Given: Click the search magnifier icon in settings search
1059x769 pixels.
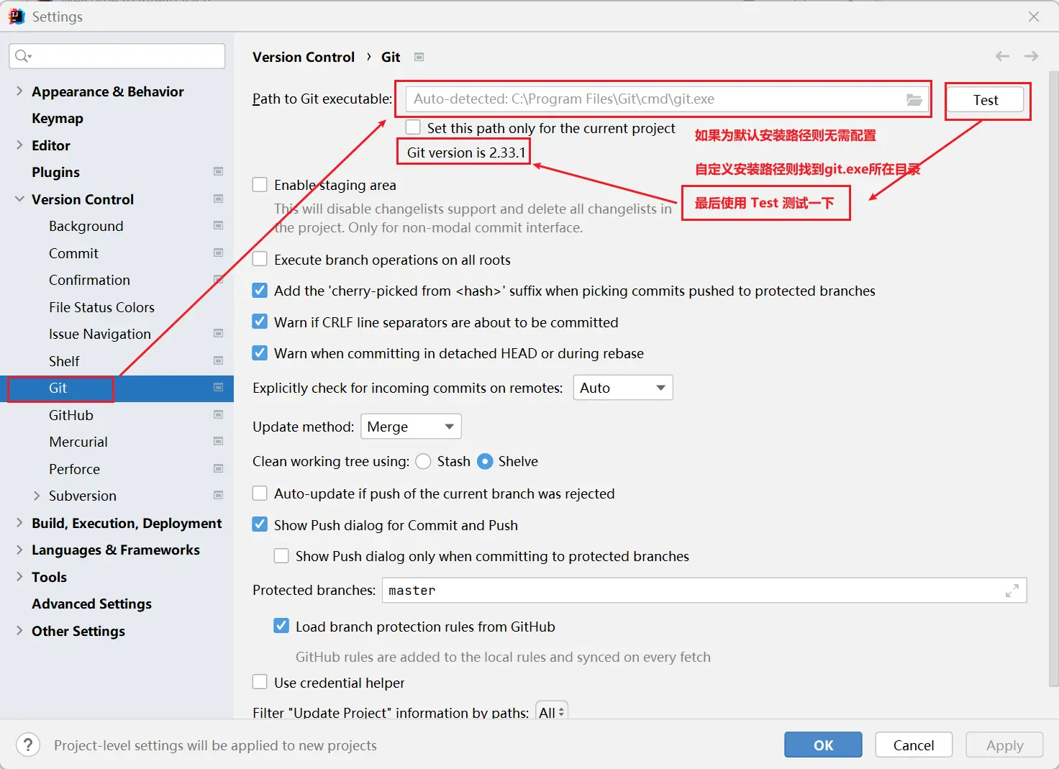Looking at the screenshot, I should [23, 56].
